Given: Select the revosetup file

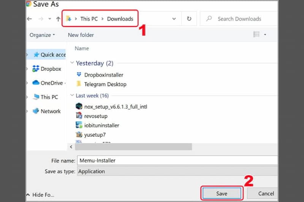Looking at the screenshot, I should point(96,116).
